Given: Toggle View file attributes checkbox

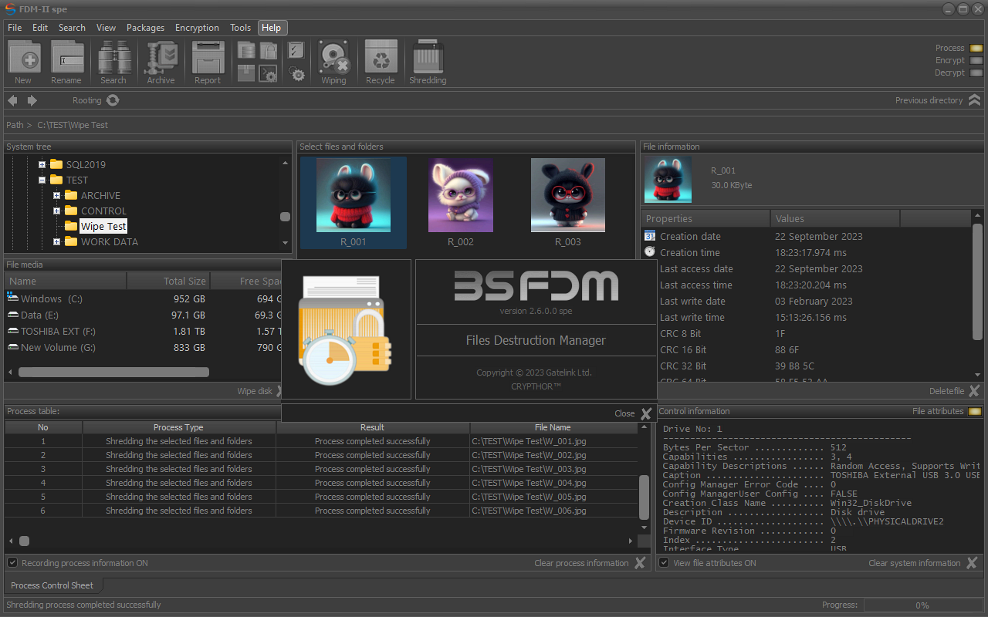Looking at the screenshot, I should coord(664,563).
